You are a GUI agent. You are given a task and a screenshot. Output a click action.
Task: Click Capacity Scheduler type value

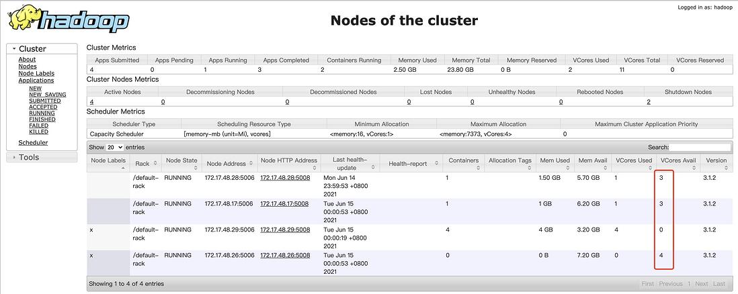coord(116,134)
